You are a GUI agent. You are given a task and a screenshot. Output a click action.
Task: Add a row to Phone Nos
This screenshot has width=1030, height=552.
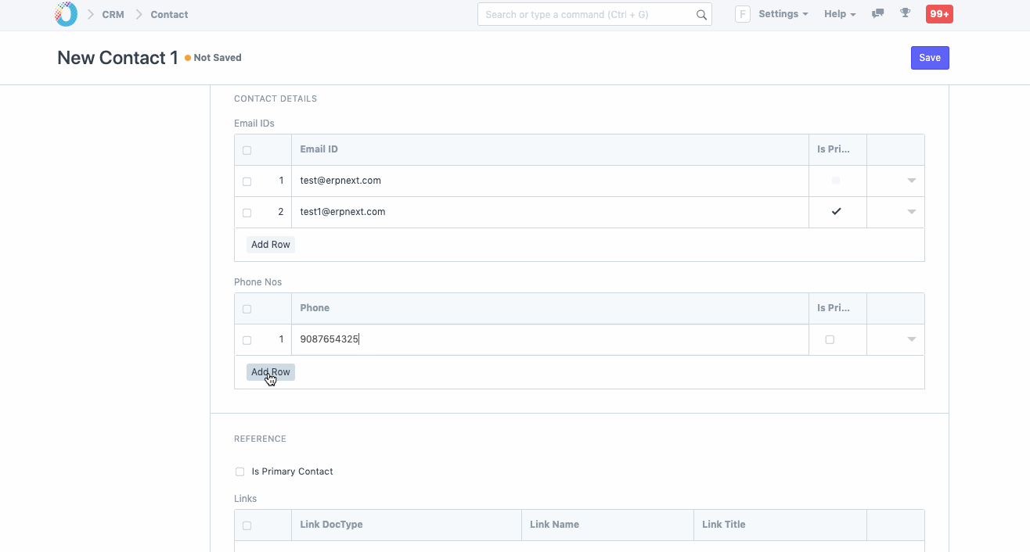click(271, 372)
